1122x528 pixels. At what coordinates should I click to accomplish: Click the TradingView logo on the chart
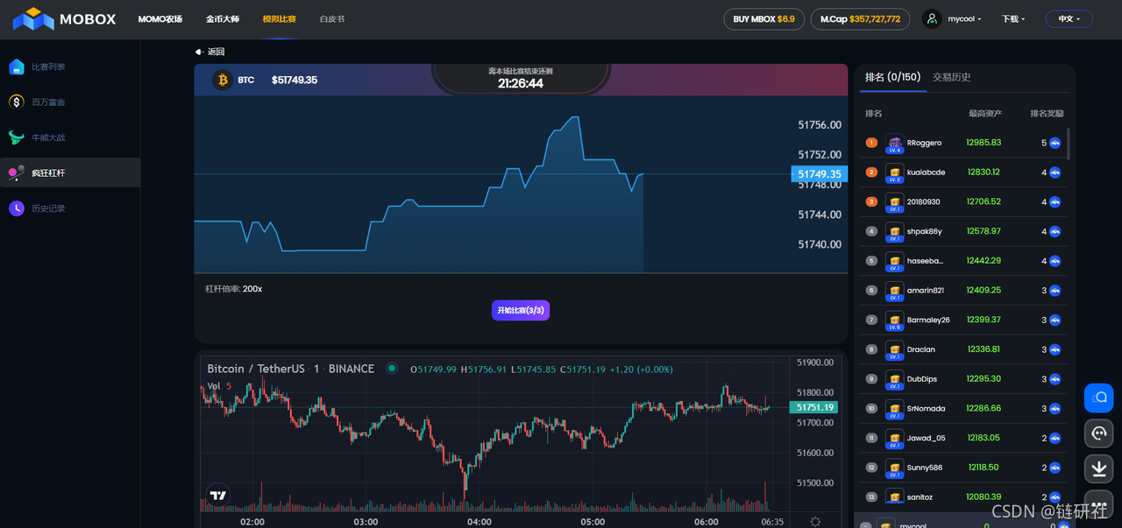(218, 496)
